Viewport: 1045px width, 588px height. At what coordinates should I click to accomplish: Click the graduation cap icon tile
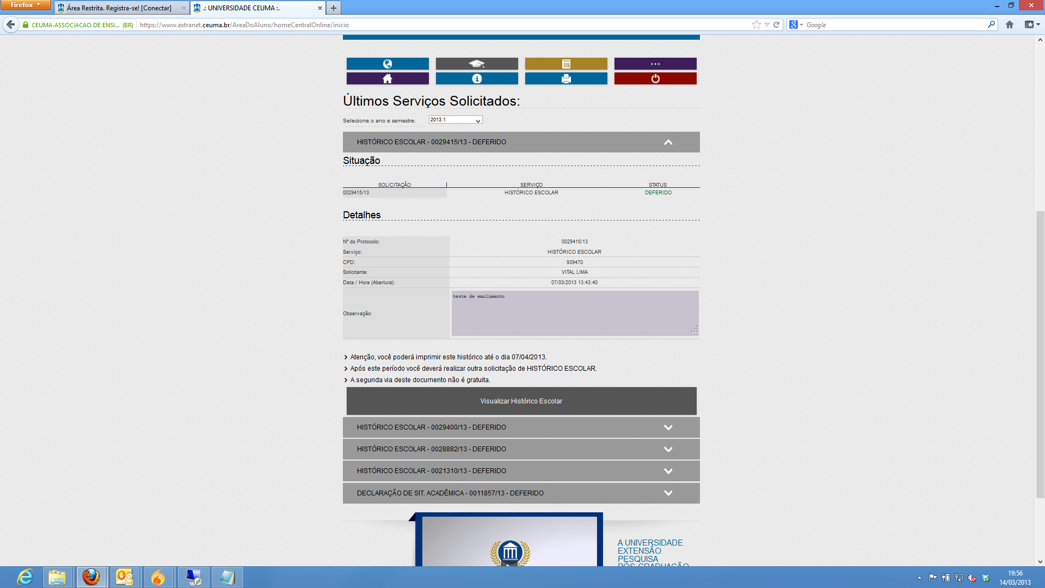pos(477,64)
